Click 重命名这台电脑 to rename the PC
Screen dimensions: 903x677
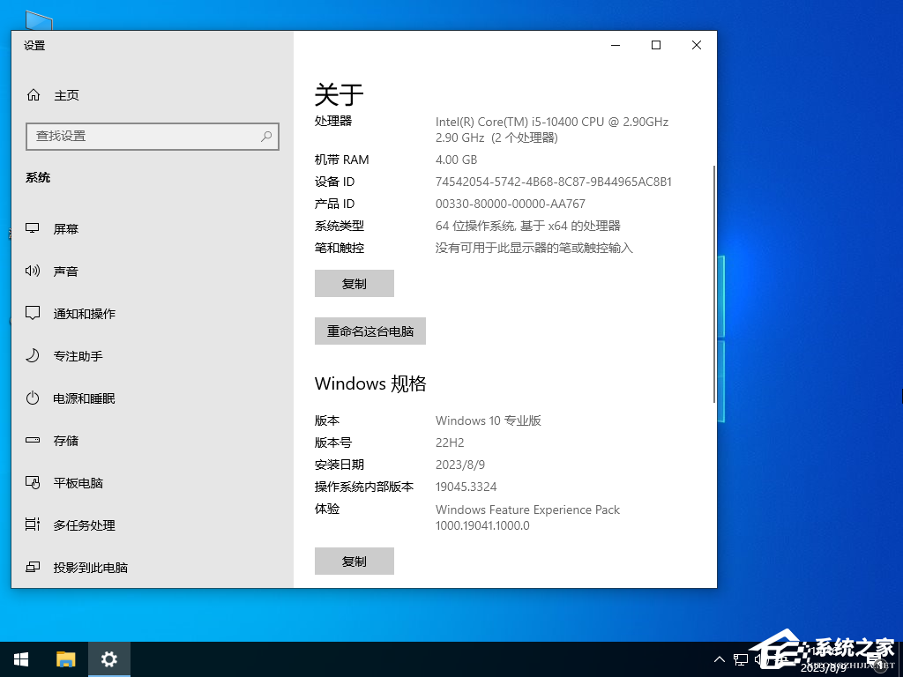click(369, 331)
